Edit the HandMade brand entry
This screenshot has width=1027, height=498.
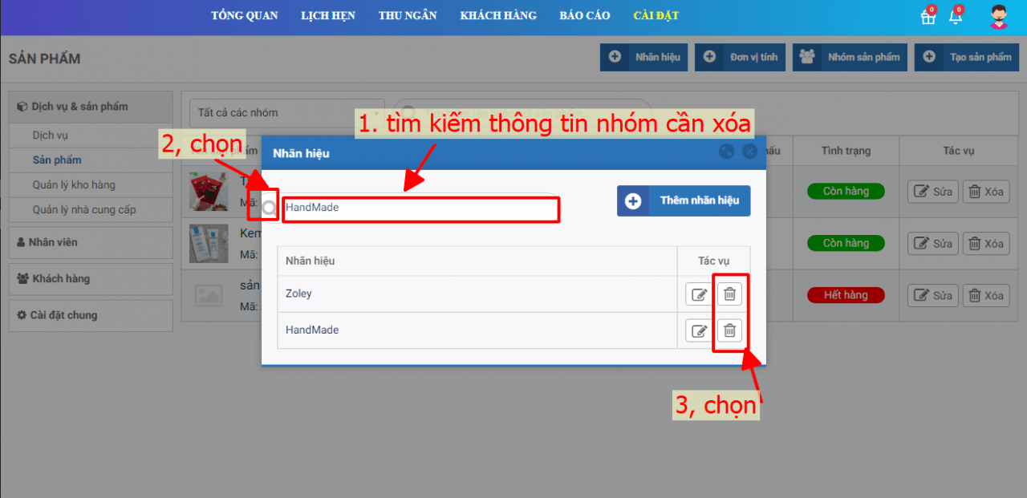699,330
